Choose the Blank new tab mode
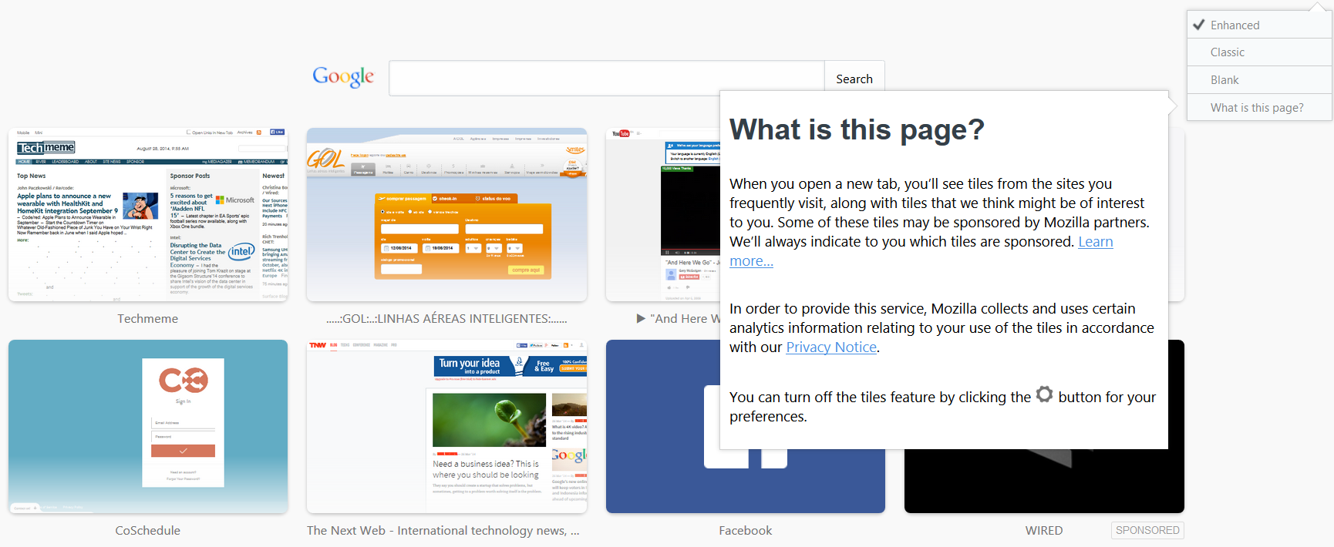This screenshot has height=547, width=1334. (x=1259, y=80)
